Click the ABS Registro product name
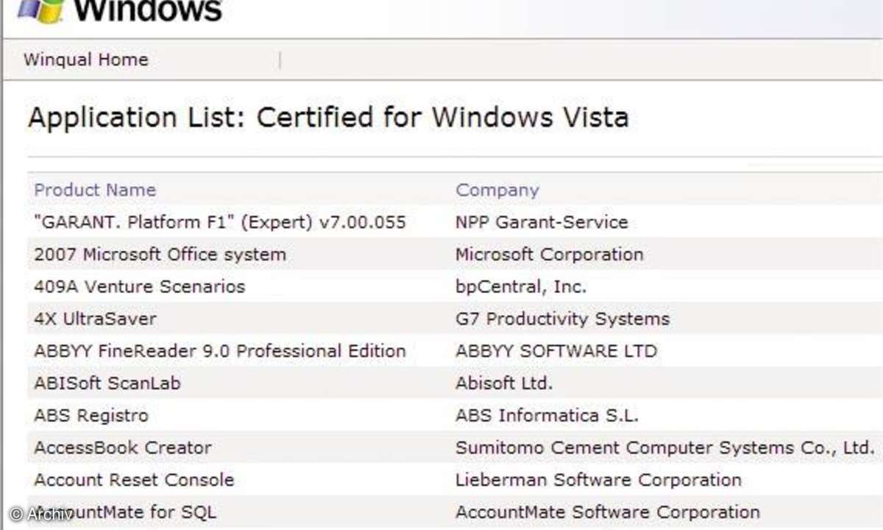This screenshot has height=530, width=883. [91, 415]
